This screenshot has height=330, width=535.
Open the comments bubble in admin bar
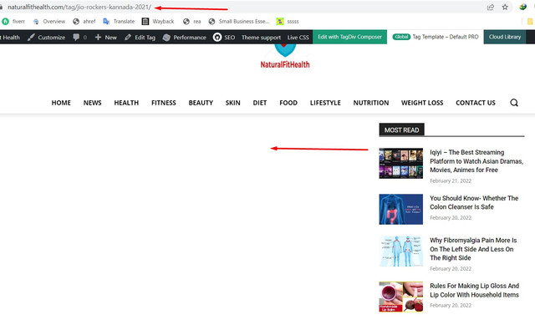coord(80,37)
